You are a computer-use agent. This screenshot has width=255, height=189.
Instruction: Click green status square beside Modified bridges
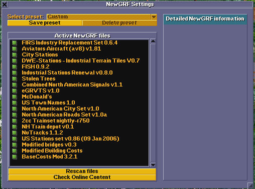click(x=15, y=145)
